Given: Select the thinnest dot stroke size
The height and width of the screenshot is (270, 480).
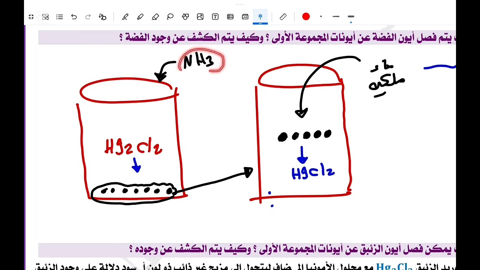Looking at the screenshot, I should (321, 16).
